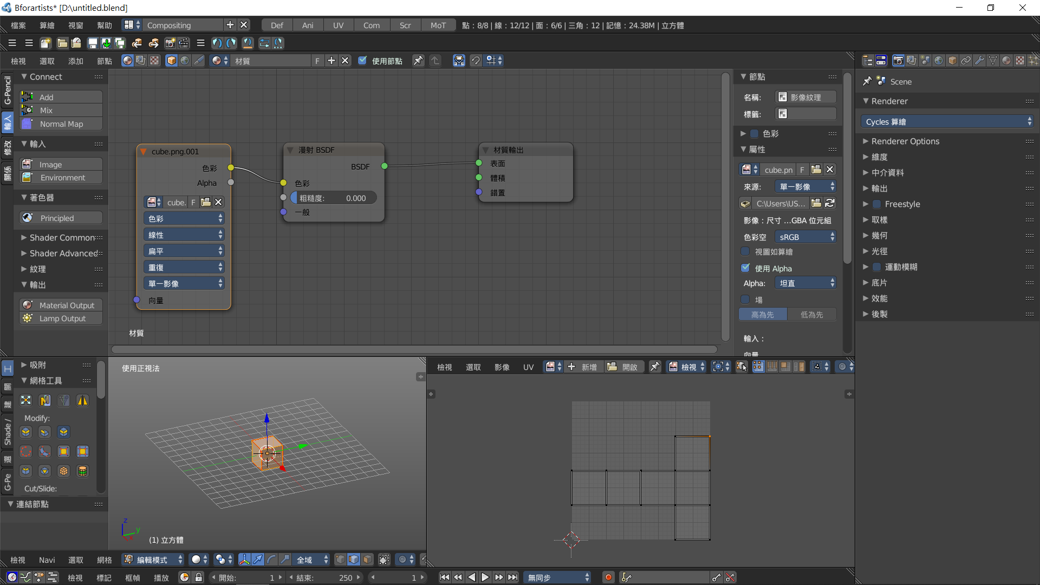The image size is (1040, 585).
Task: Click the Lamp Output node icon
Action: click(x=28, y=318)
